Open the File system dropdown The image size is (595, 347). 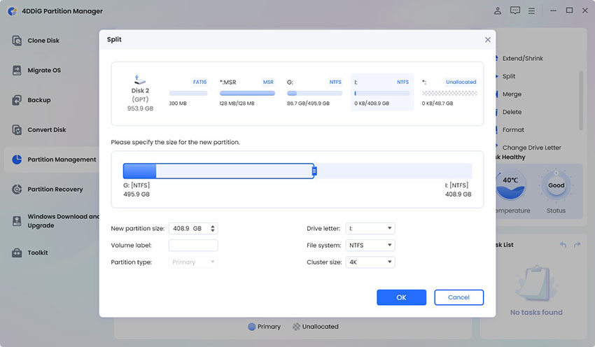[x=370, y=246]
